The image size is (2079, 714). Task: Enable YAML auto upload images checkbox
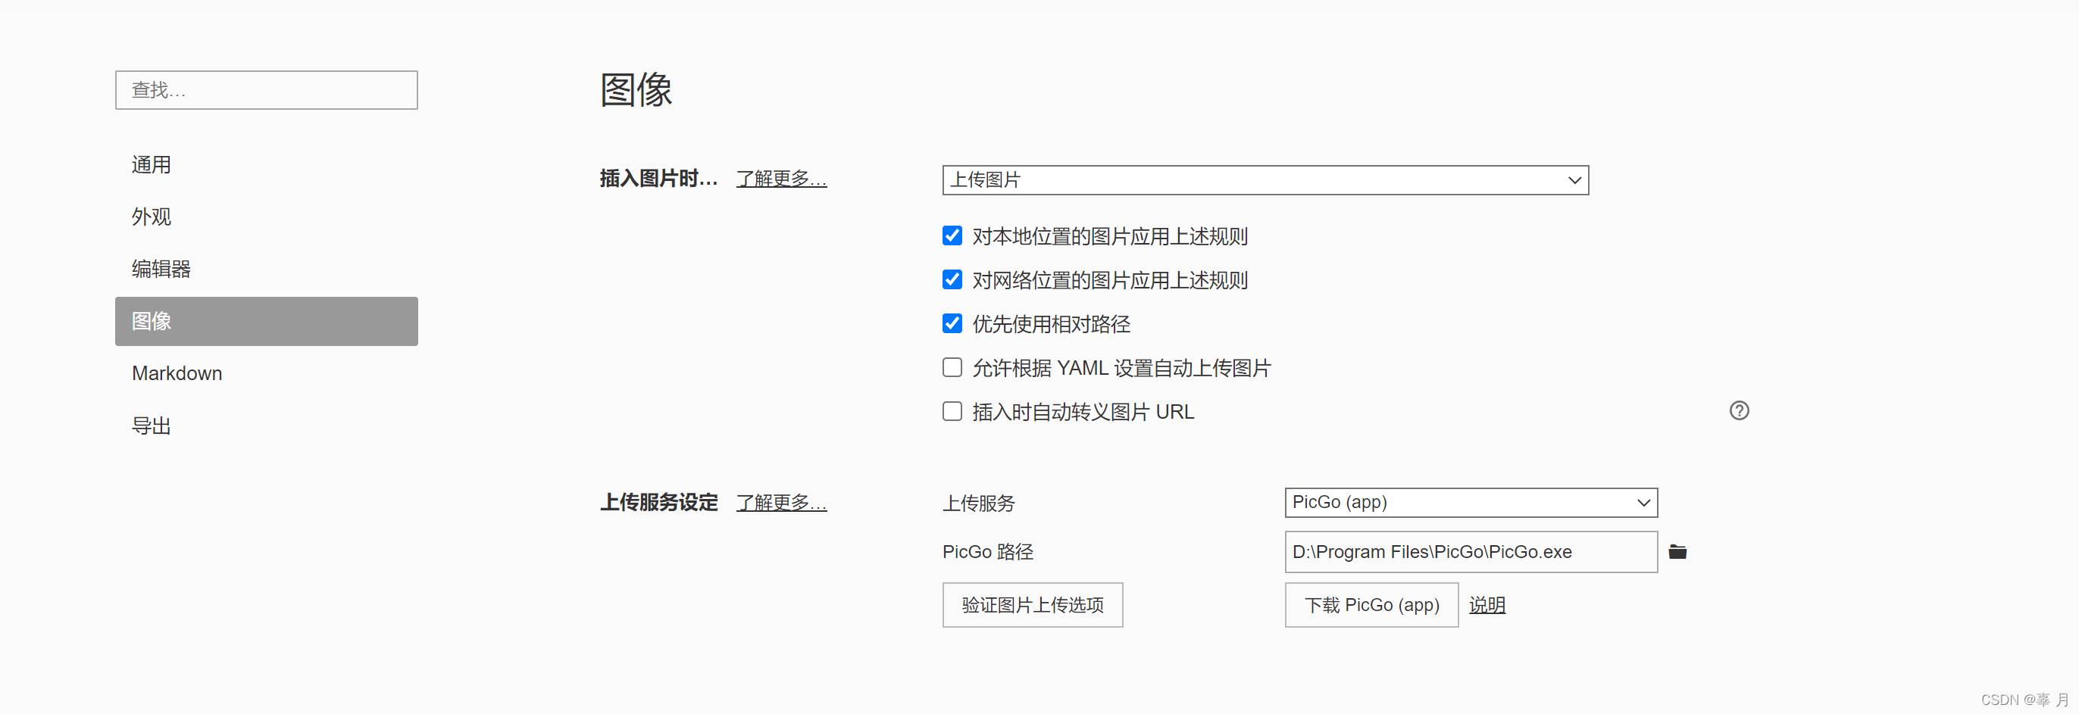tap(952, 368)
